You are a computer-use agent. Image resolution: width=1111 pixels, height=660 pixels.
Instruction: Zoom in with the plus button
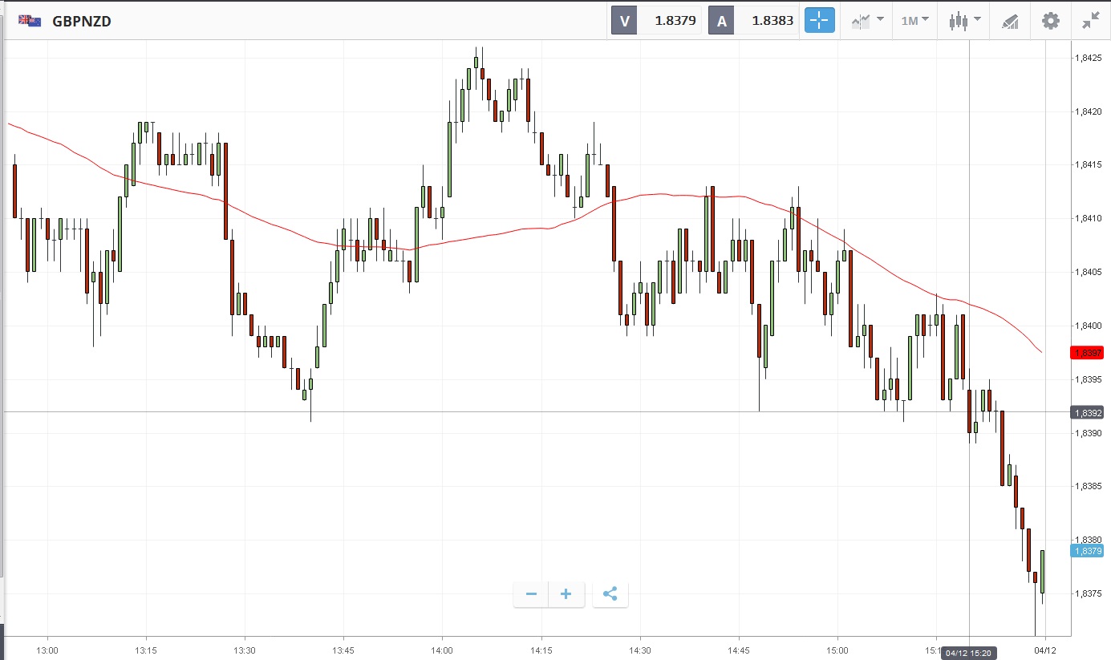pyautogui.click(x=566, y=594)
